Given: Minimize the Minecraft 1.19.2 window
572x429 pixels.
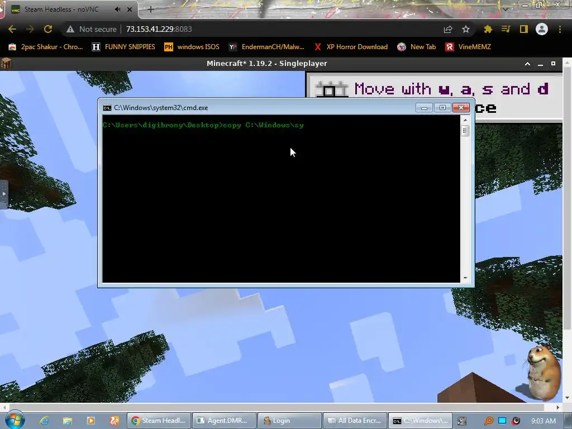Looking at the screenshot, I should click(x=540, y=64).
